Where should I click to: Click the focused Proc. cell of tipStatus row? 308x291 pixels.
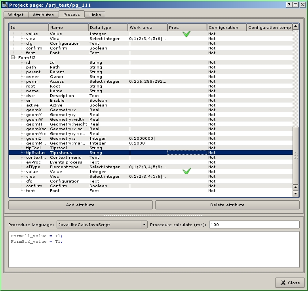[187, 152]
